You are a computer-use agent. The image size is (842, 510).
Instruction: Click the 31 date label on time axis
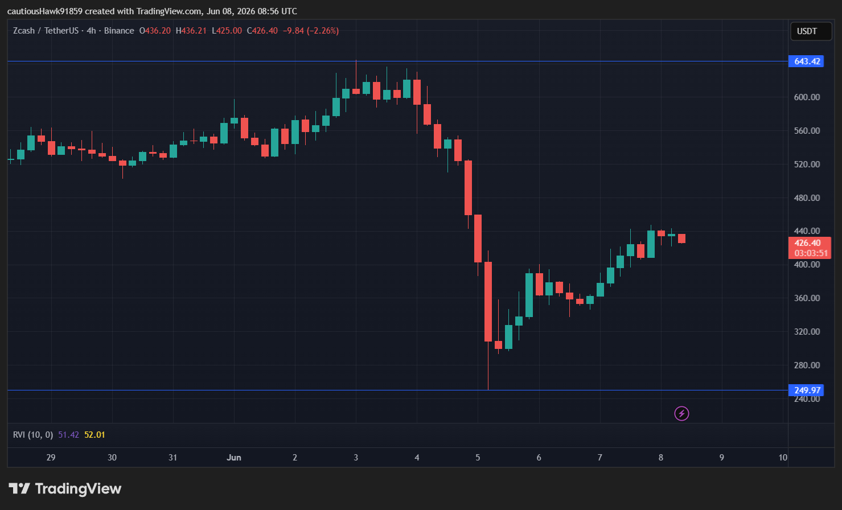173,458
